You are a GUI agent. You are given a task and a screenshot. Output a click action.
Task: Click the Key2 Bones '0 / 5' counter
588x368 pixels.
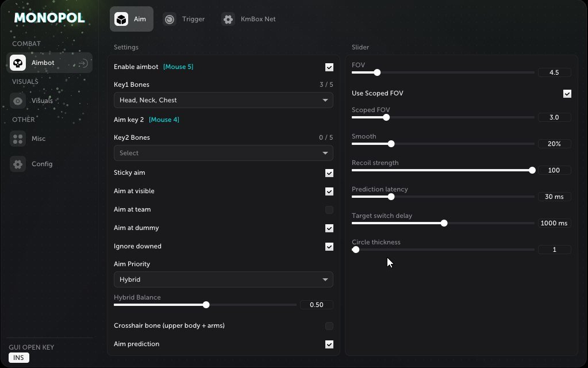[326, 137]
